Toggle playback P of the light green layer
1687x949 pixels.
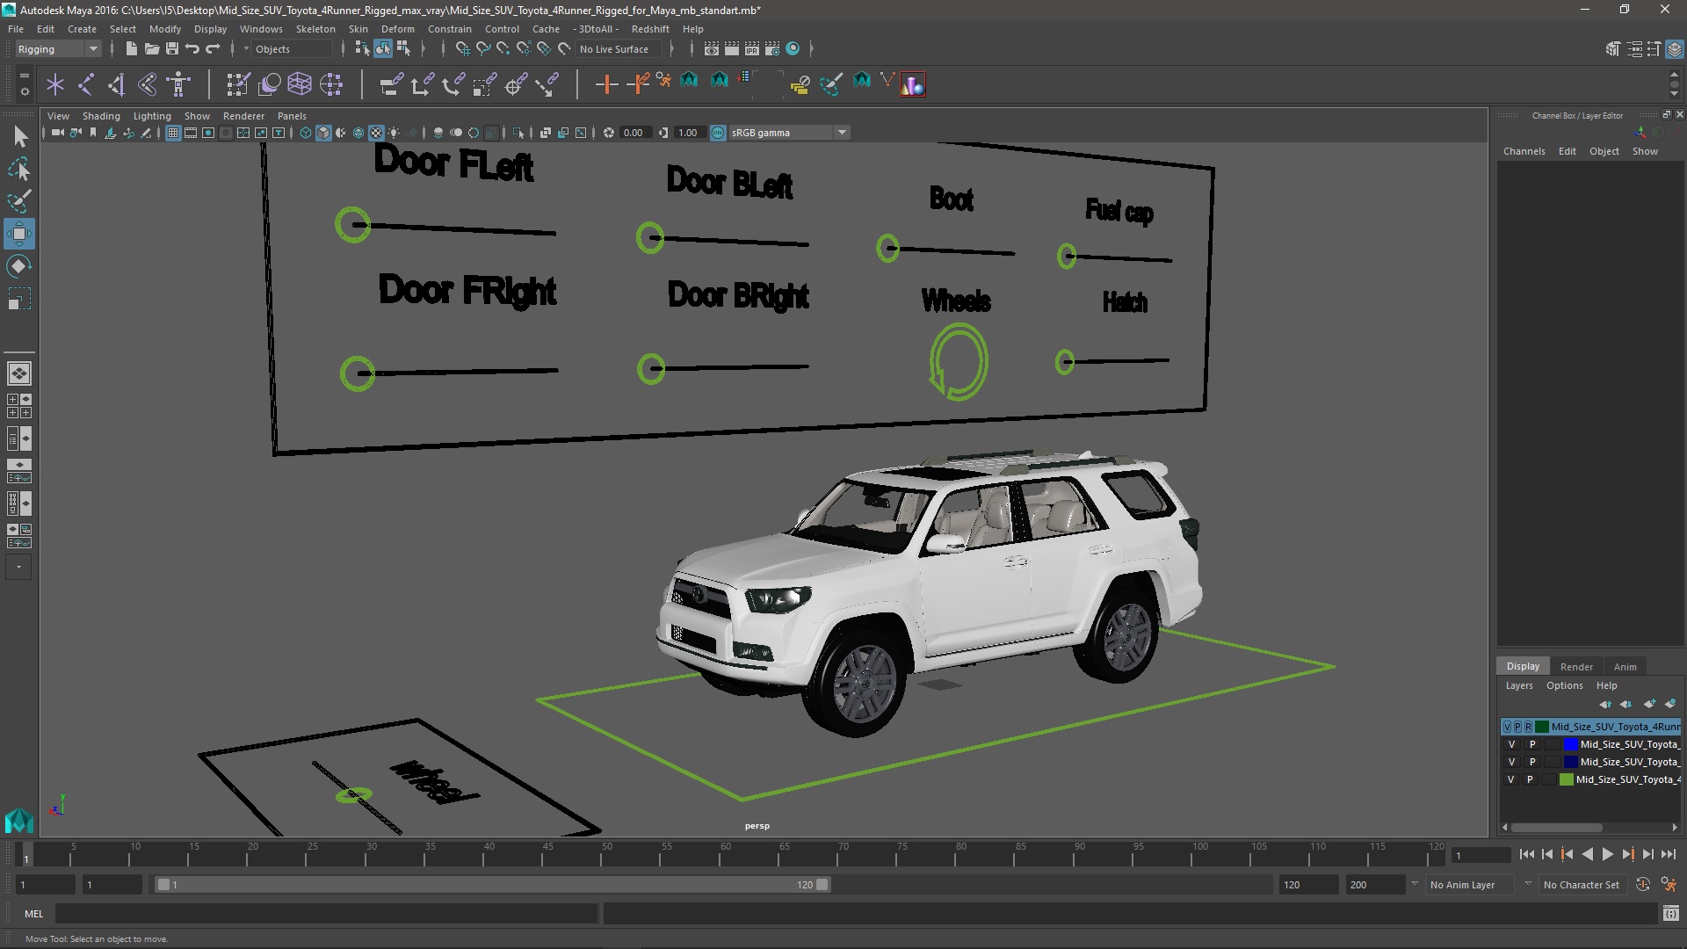[1530, 779]
